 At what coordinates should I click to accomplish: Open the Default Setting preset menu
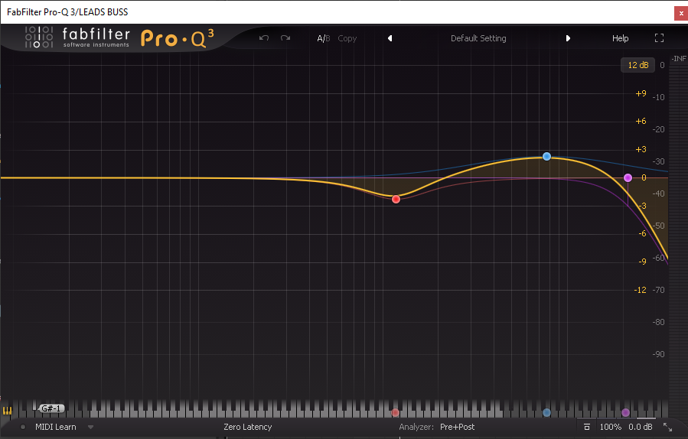[x=478, y=38]
